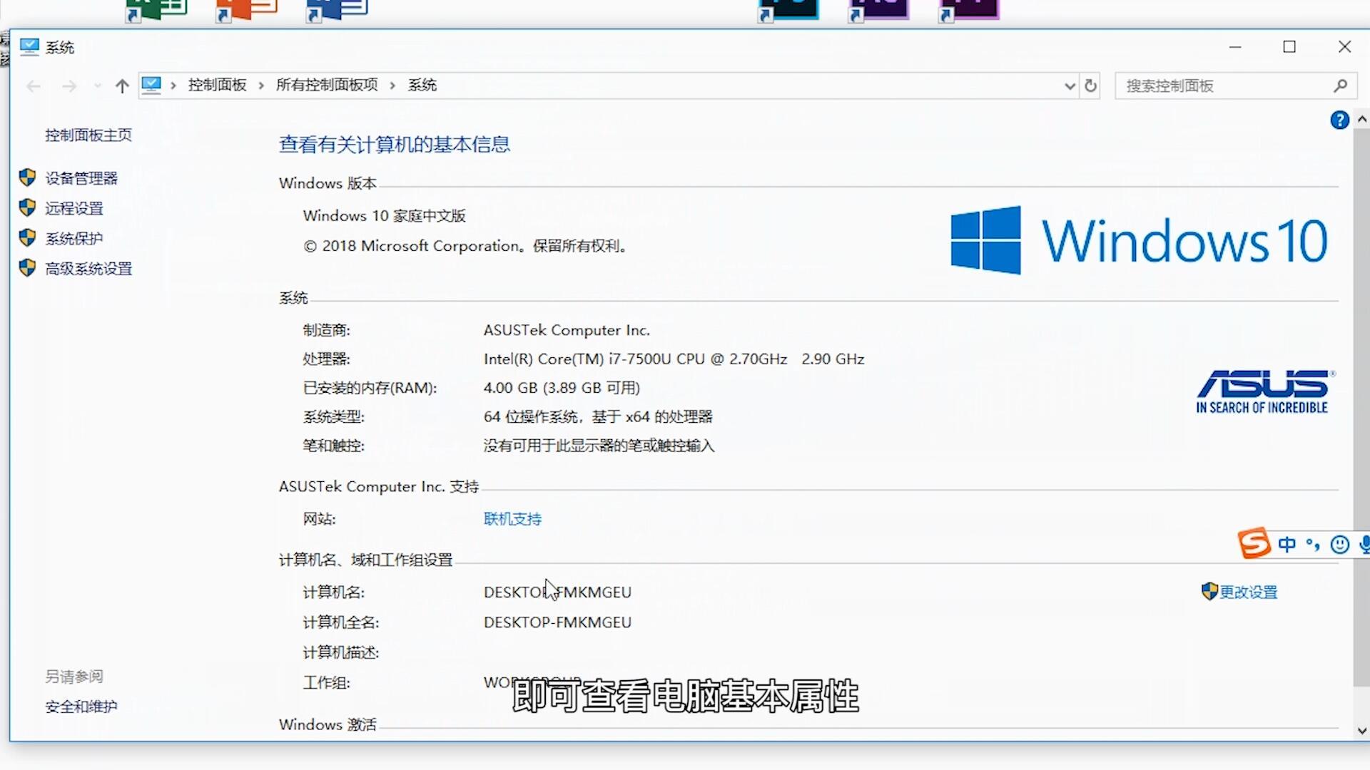Open Device Manager (设备管理器) from sidebar
Screen dimensions: 1370x770
tap(81, 178)
